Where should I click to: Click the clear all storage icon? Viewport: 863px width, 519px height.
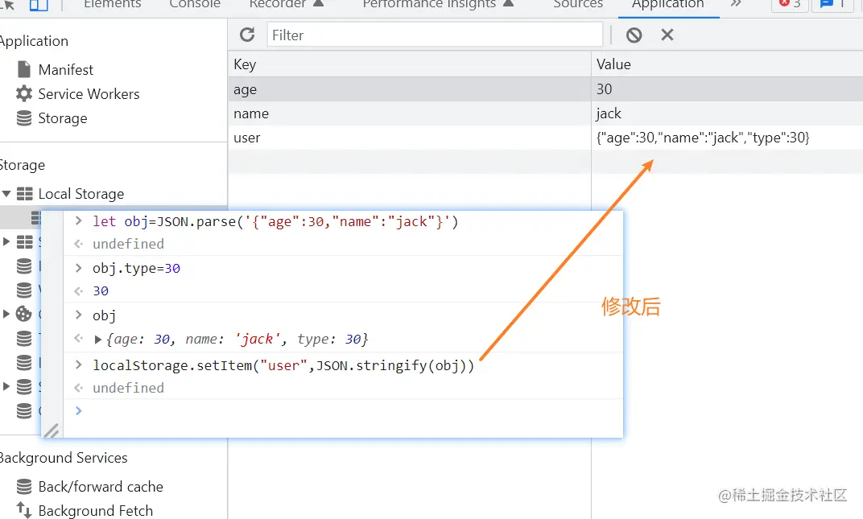point(634,35)
